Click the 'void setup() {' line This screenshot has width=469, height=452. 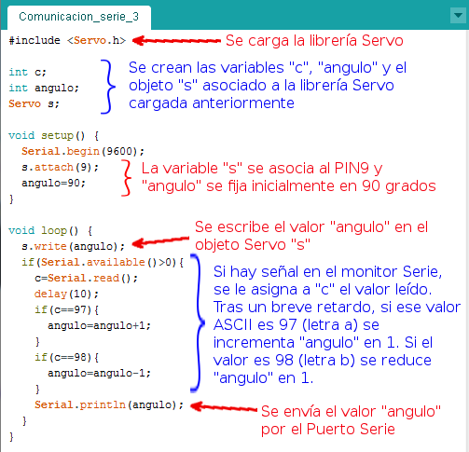(53, 136)
